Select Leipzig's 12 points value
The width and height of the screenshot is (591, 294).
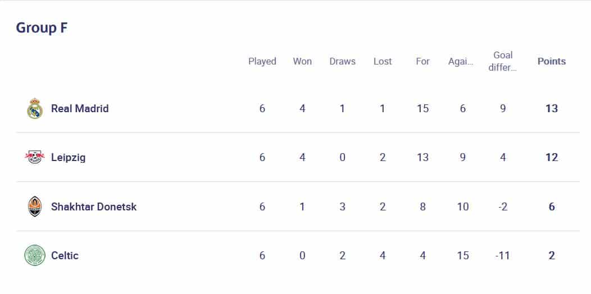[552, 157]
